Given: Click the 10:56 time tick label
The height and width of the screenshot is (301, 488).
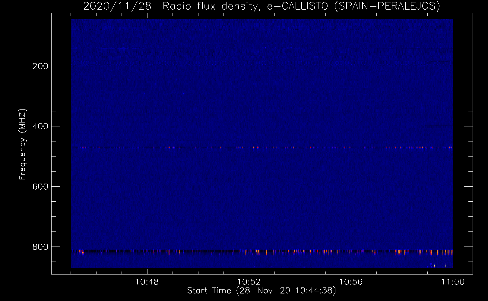Looking at the screenshot, I should (x=351, y=282).
